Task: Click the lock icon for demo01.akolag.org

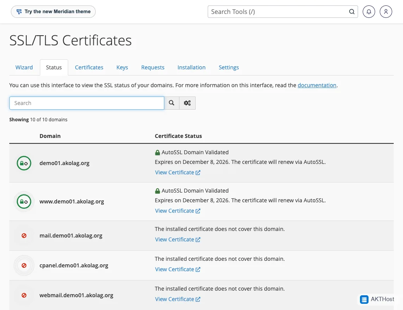Action: pyautogui.click(x=24, y=163)
